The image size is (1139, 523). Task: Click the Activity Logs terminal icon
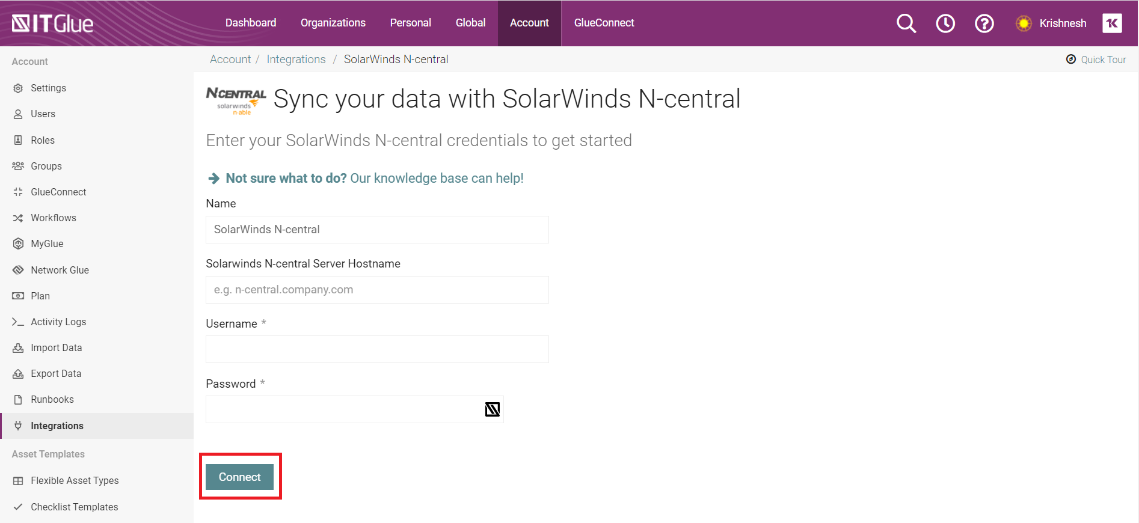coord(18,322)
